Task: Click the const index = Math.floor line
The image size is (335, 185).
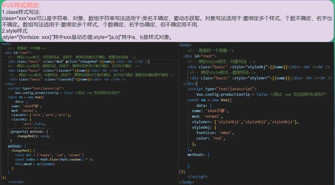Action: pyautogui.click(x=54, y=159)
